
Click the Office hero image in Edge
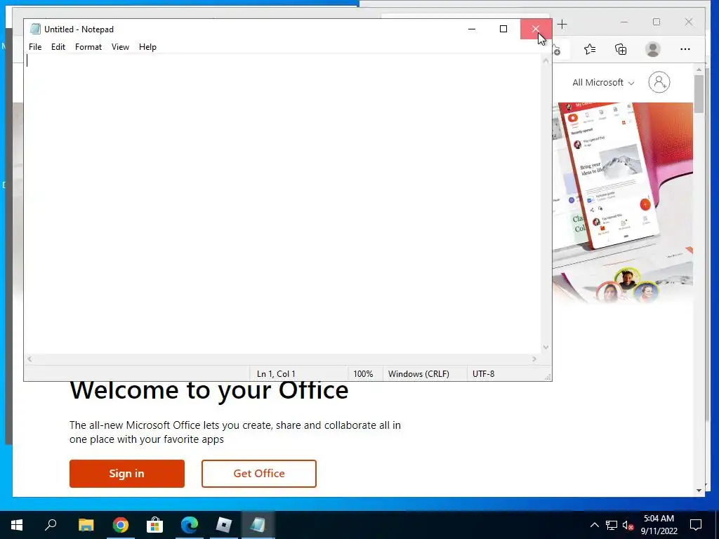pyautogui.click(x=623, y=203)
